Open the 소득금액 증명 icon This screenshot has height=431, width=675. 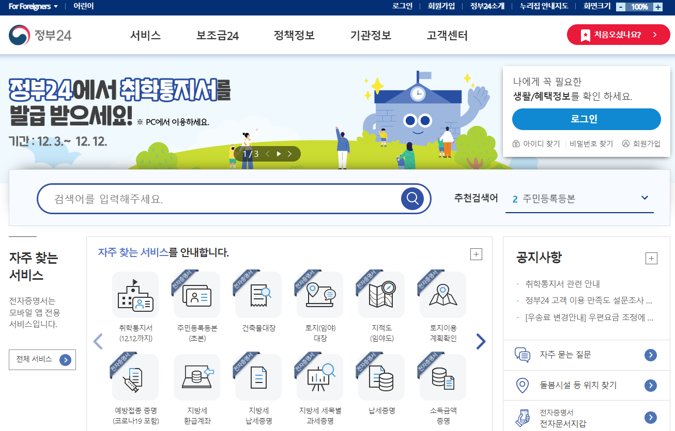click(443, 377)
